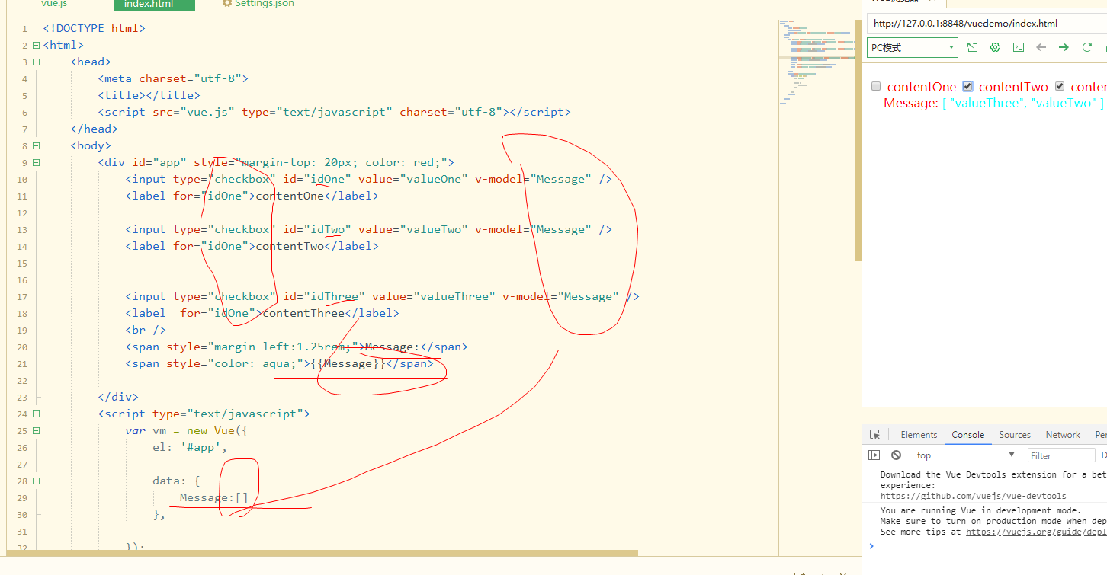
Task: Click "margin-left:1.25rem;" style on line 20
Action: point(283,347)
